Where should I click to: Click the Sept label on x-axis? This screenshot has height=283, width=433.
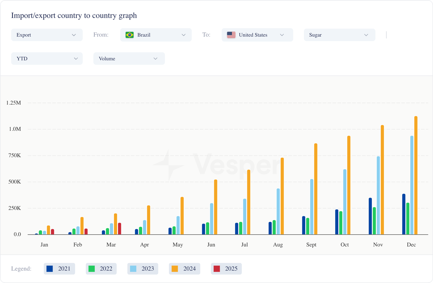311,245
